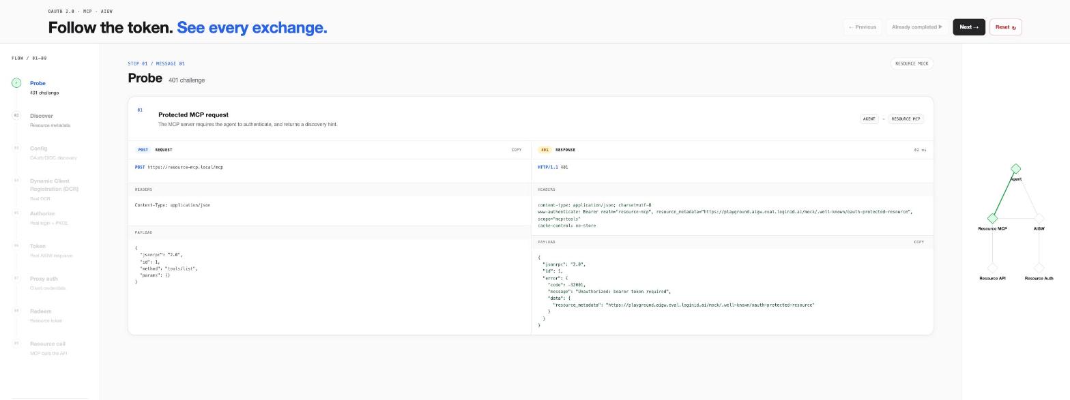
Task: Click the RESOURCE MOCK badge
Action: pyautogui.click(x=912, y=63)
